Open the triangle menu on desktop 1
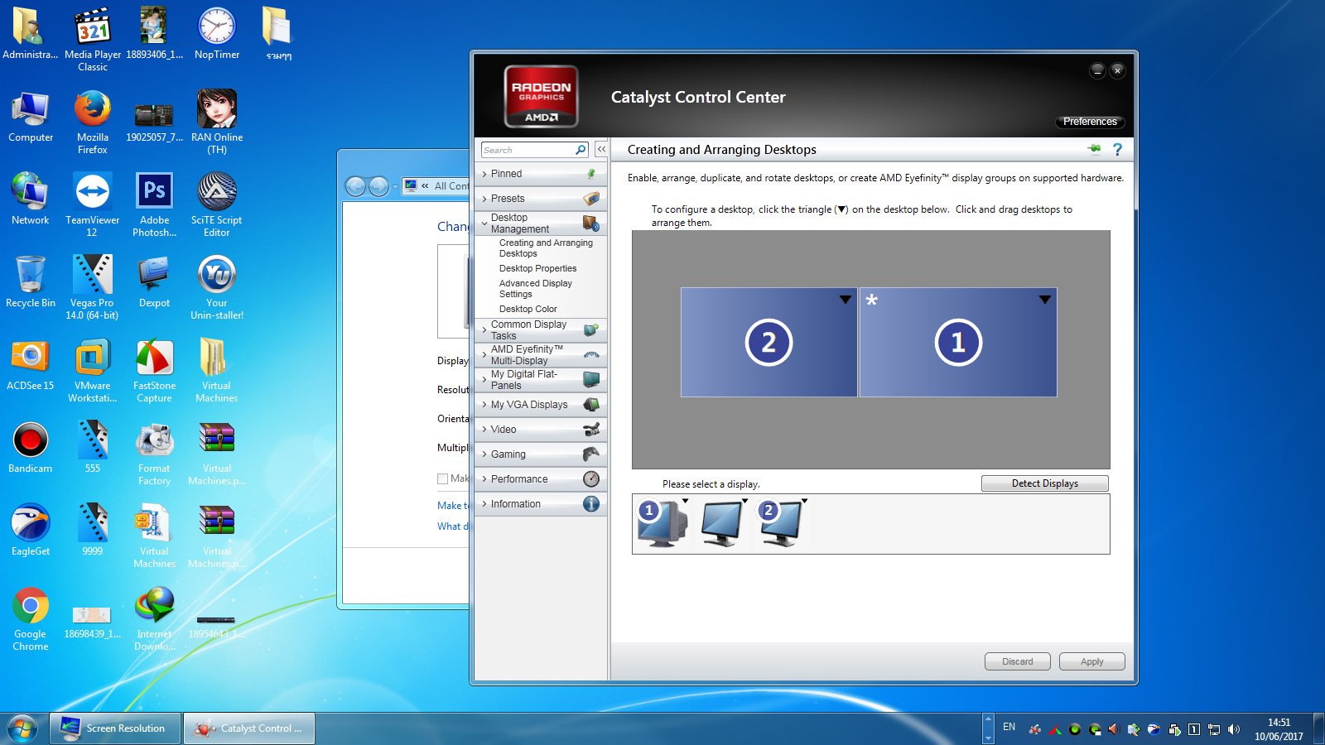1325x745 pixels. pos(1044,300)
